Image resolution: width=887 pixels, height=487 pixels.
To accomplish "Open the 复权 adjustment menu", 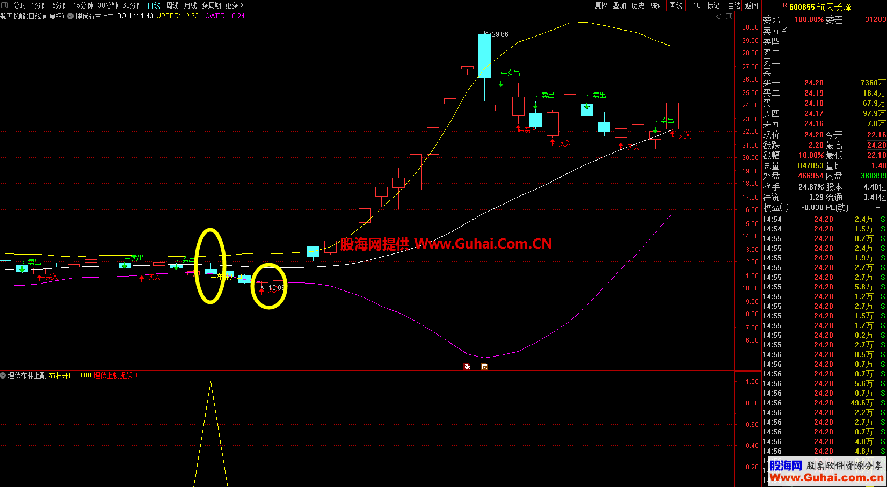I will [x=601, y=5].
